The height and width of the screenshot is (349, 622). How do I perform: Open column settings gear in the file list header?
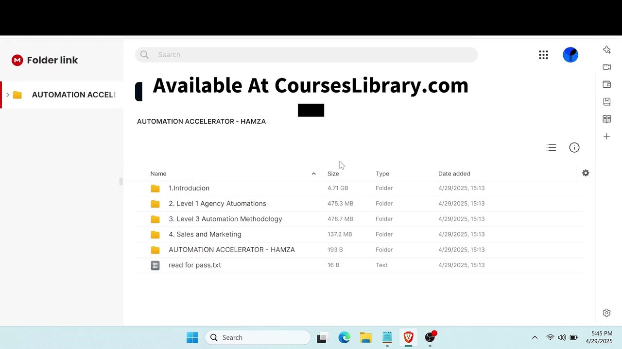coord(586,173)
